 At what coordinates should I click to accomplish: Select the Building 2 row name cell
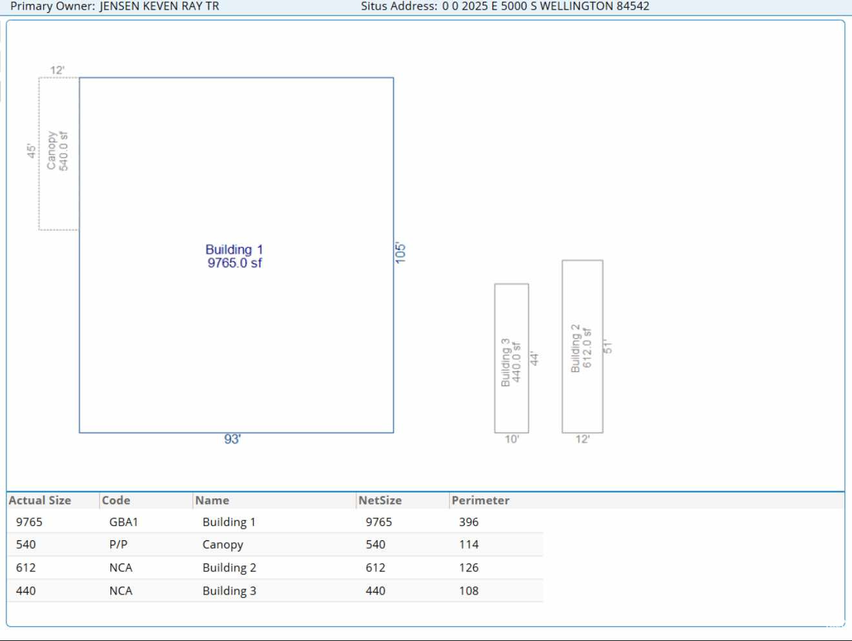(229, 568)
